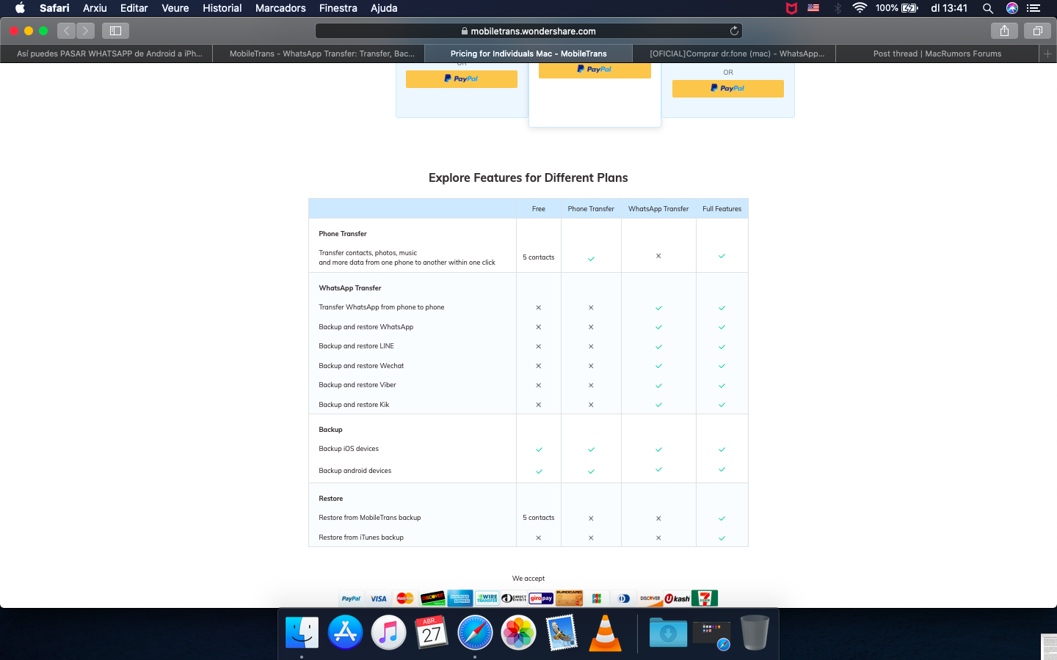Open Calendar showing 27 in Dock
Image resolution: width=1057 pixels, height=660 pixels.
click(x=432, y=632)
